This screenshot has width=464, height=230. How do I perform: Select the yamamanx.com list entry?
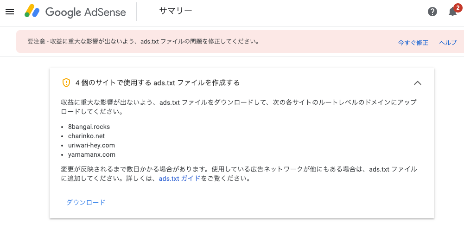click(92, 154)
